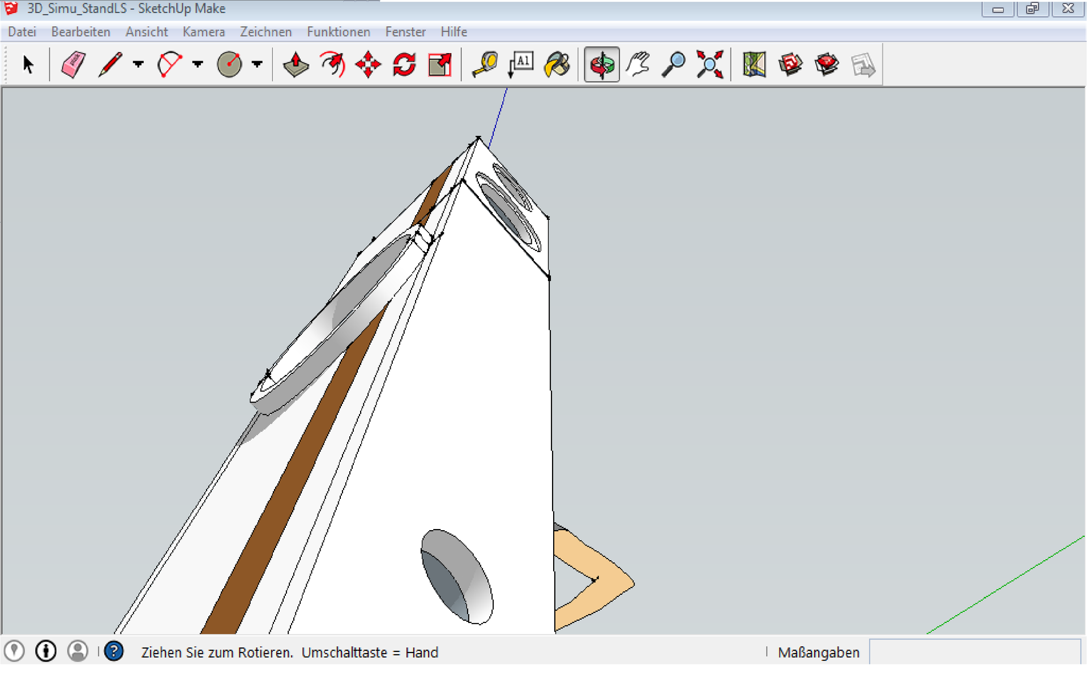
Task: Activate the Pan hand tool
Action: 638,65
